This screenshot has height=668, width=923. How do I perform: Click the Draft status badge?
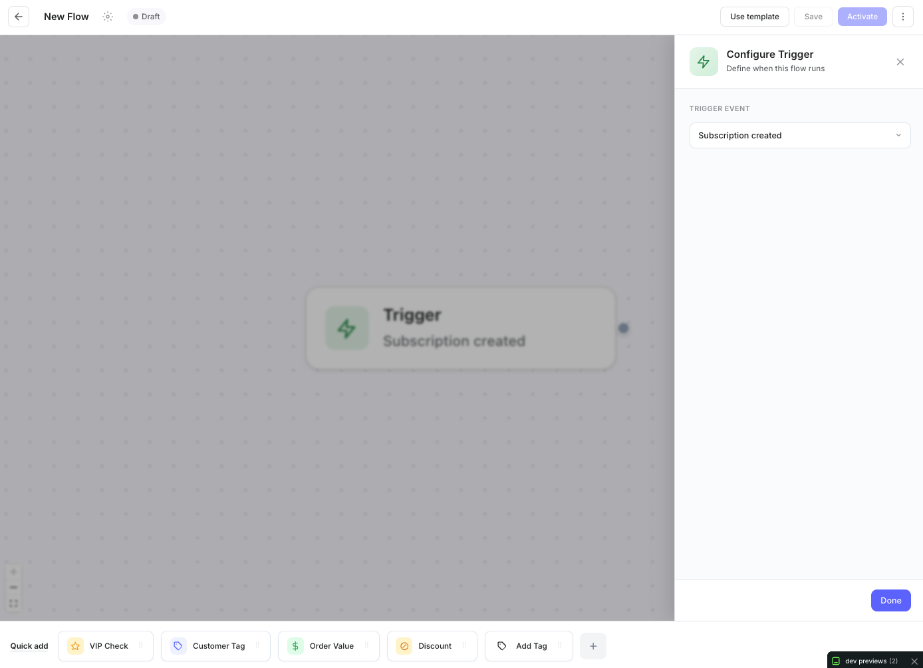146,17
